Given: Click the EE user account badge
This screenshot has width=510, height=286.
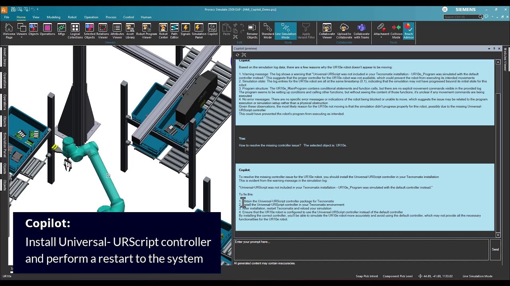Looking at the screenshot, I should pos(445,10).
